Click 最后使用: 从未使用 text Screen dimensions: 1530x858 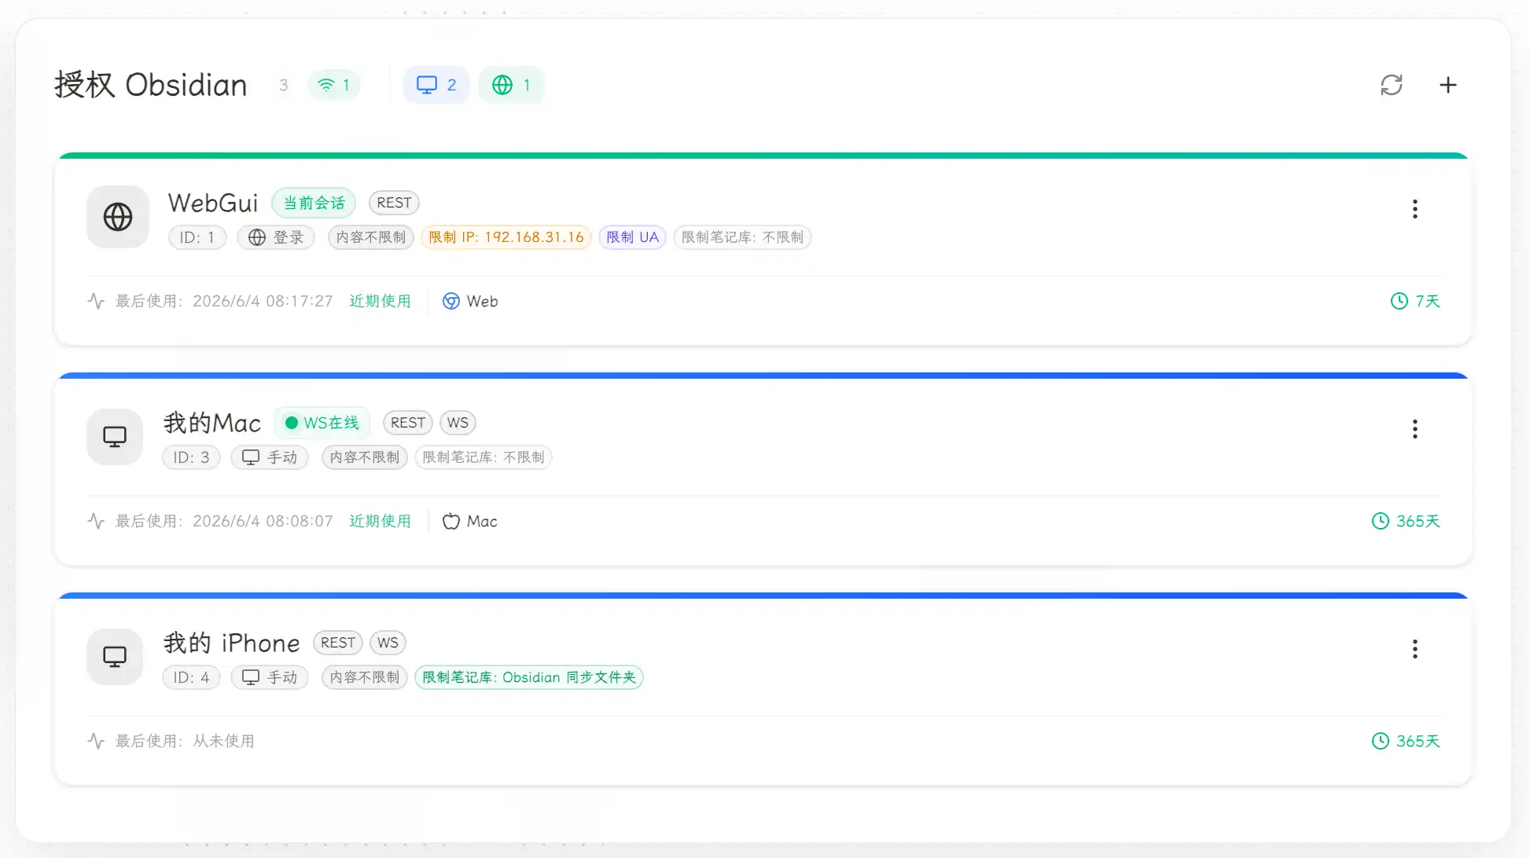point(185,741)
